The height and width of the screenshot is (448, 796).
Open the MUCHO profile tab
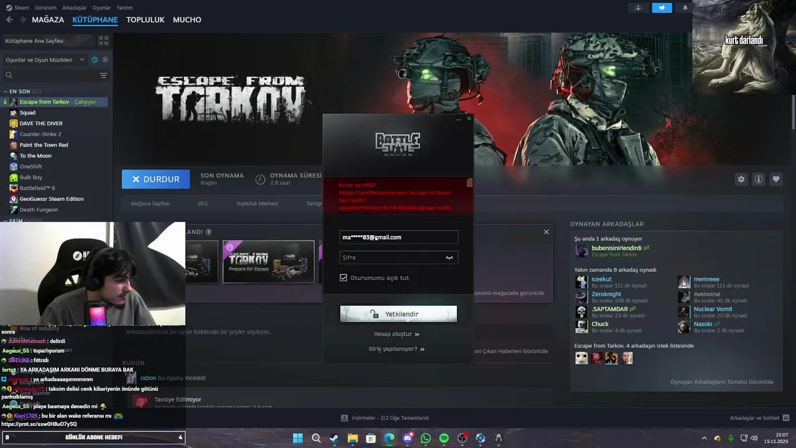click(x=187, y=20)
